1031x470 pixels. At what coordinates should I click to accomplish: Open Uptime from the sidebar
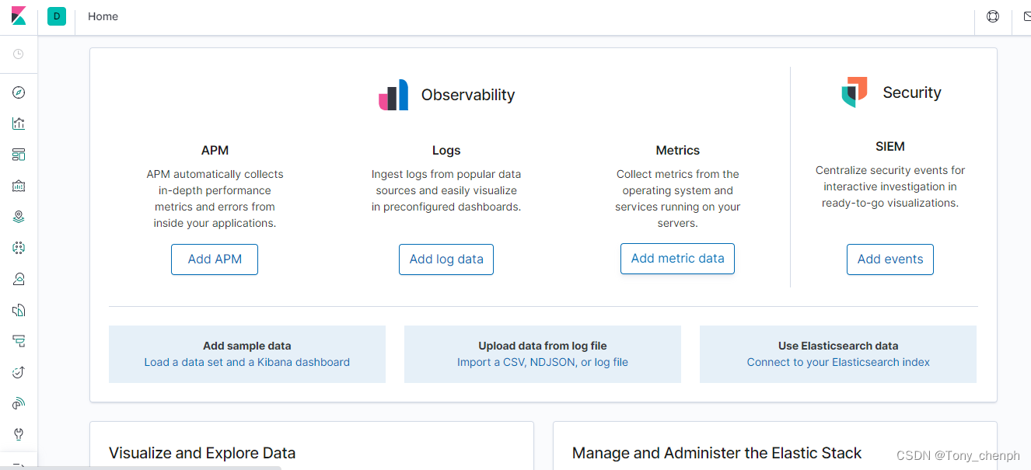19,372
